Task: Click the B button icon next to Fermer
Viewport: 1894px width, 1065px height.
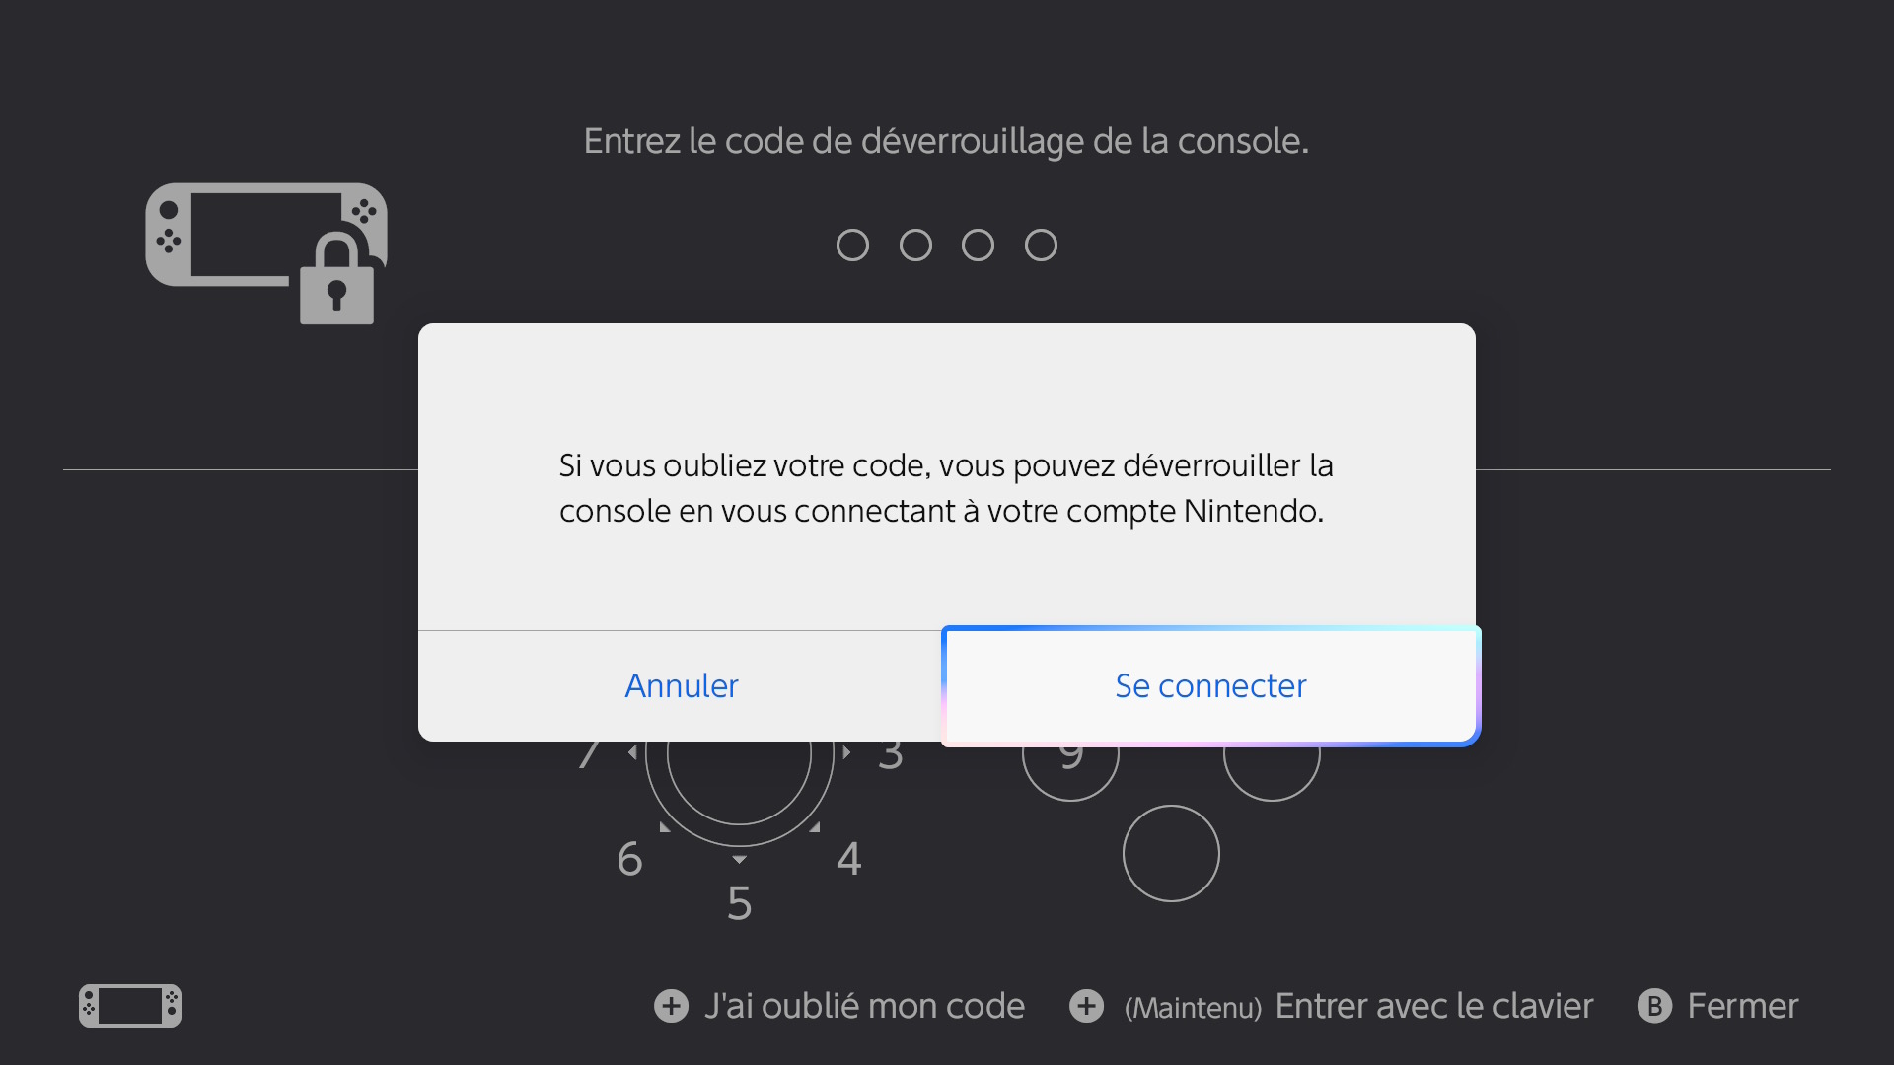Action: tap(1654, 1006)
